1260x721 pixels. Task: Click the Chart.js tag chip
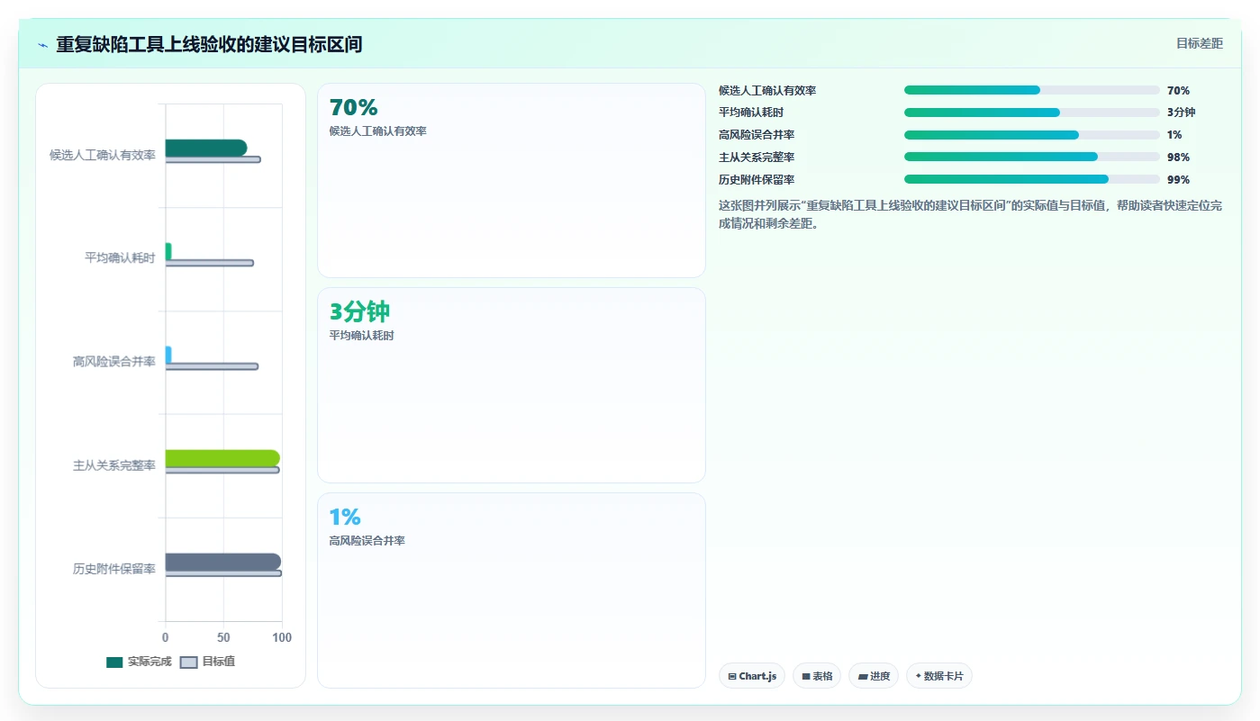[x=752, y=676]
